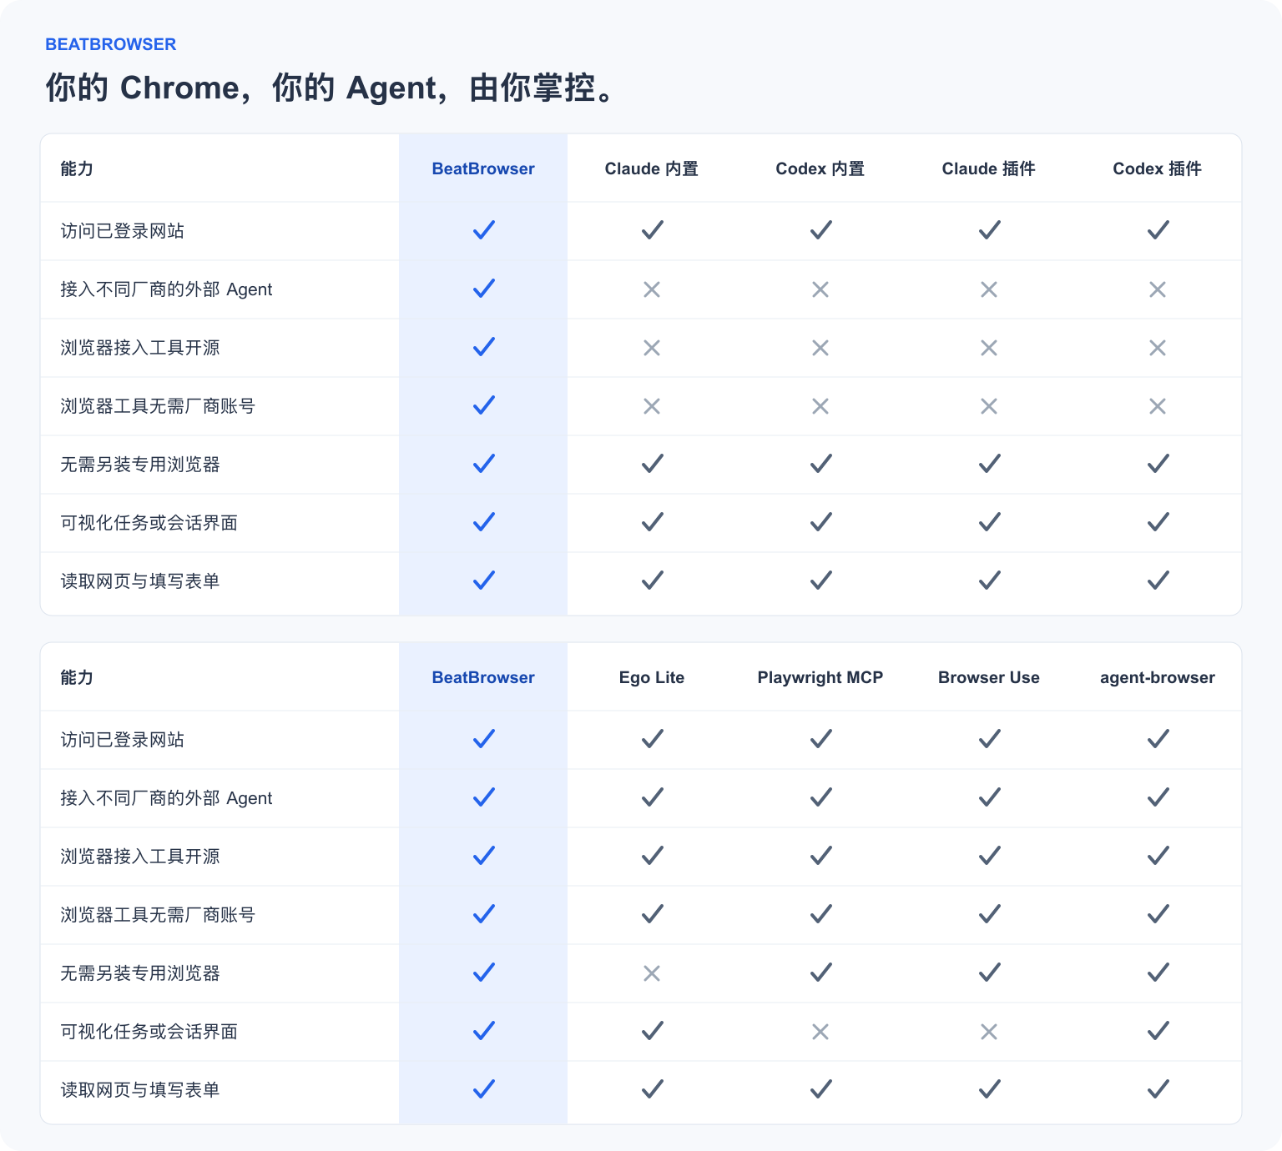The image size is (1282, 1151).
Task: Click the agent-browser column header
Action: pyautogui.click(x=1158, y=677)
